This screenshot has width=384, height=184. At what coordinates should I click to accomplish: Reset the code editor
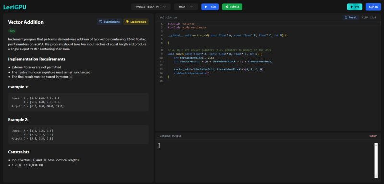[x=350, y=18]
